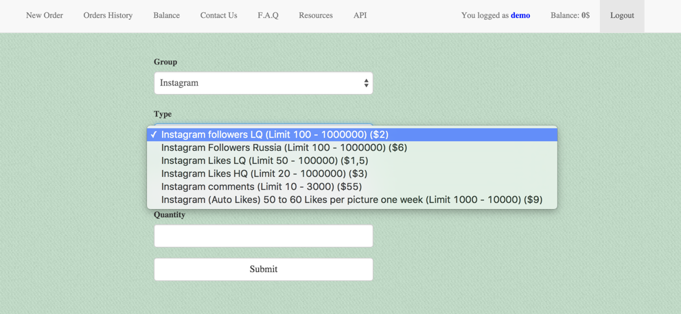
Task: Select Instagram followers LQ option
Action: click(x=352, y=134)
